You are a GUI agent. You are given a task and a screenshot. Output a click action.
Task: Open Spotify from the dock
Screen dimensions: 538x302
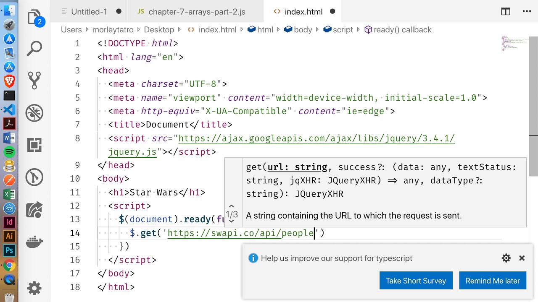coord(9,152)
